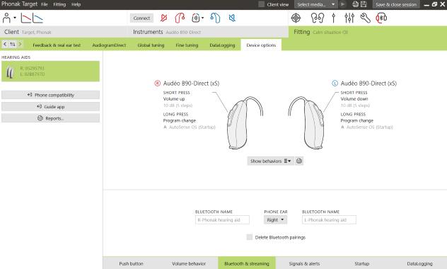Viewport: 447px width, 269px height.
Task: Switch to the top DataLogging tab
Action: point(222,45)
